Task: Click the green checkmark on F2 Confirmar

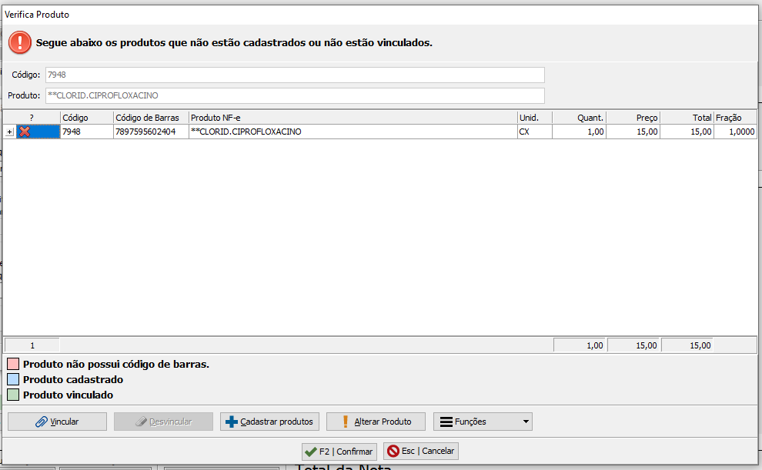Action: [x=310, y=452]
